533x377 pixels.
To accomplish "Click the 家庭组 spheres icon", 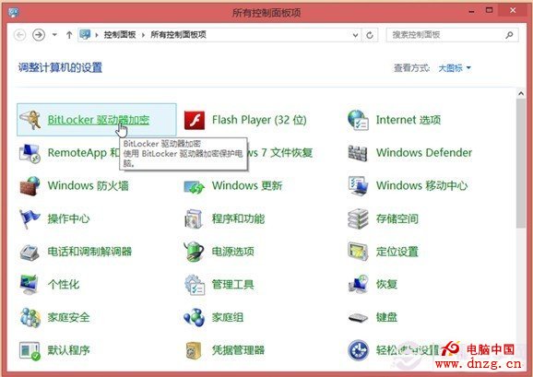I will pos(194,318).
